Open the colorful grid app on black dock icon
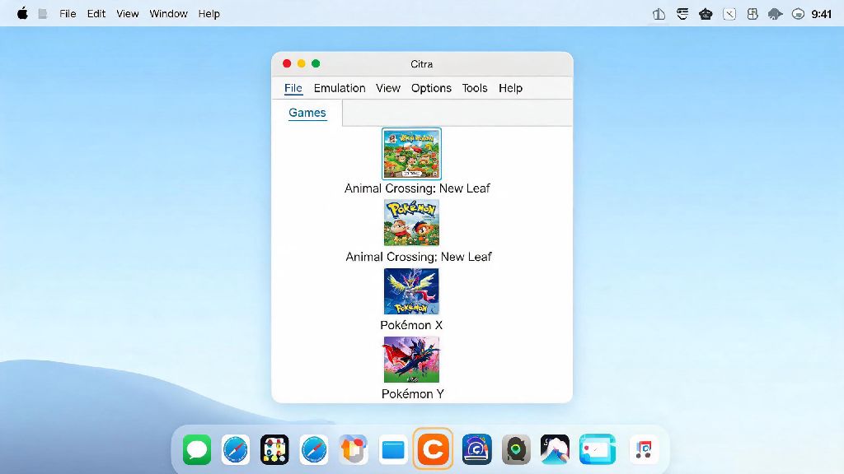 pyautogui.click(x=275, y=449)
